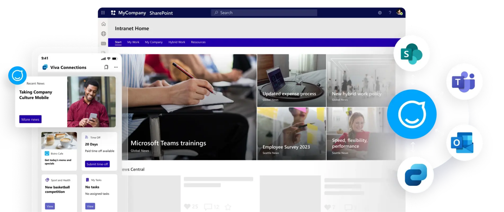Open the more options menu in Viva Connections

(115, 67)
